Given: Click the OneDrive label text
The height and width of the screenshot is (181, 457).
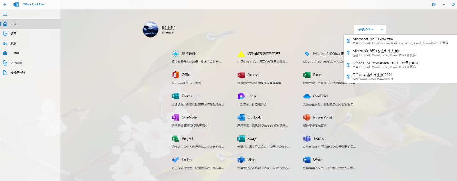Looking at the screenshot, I should [x=321, y=96].
